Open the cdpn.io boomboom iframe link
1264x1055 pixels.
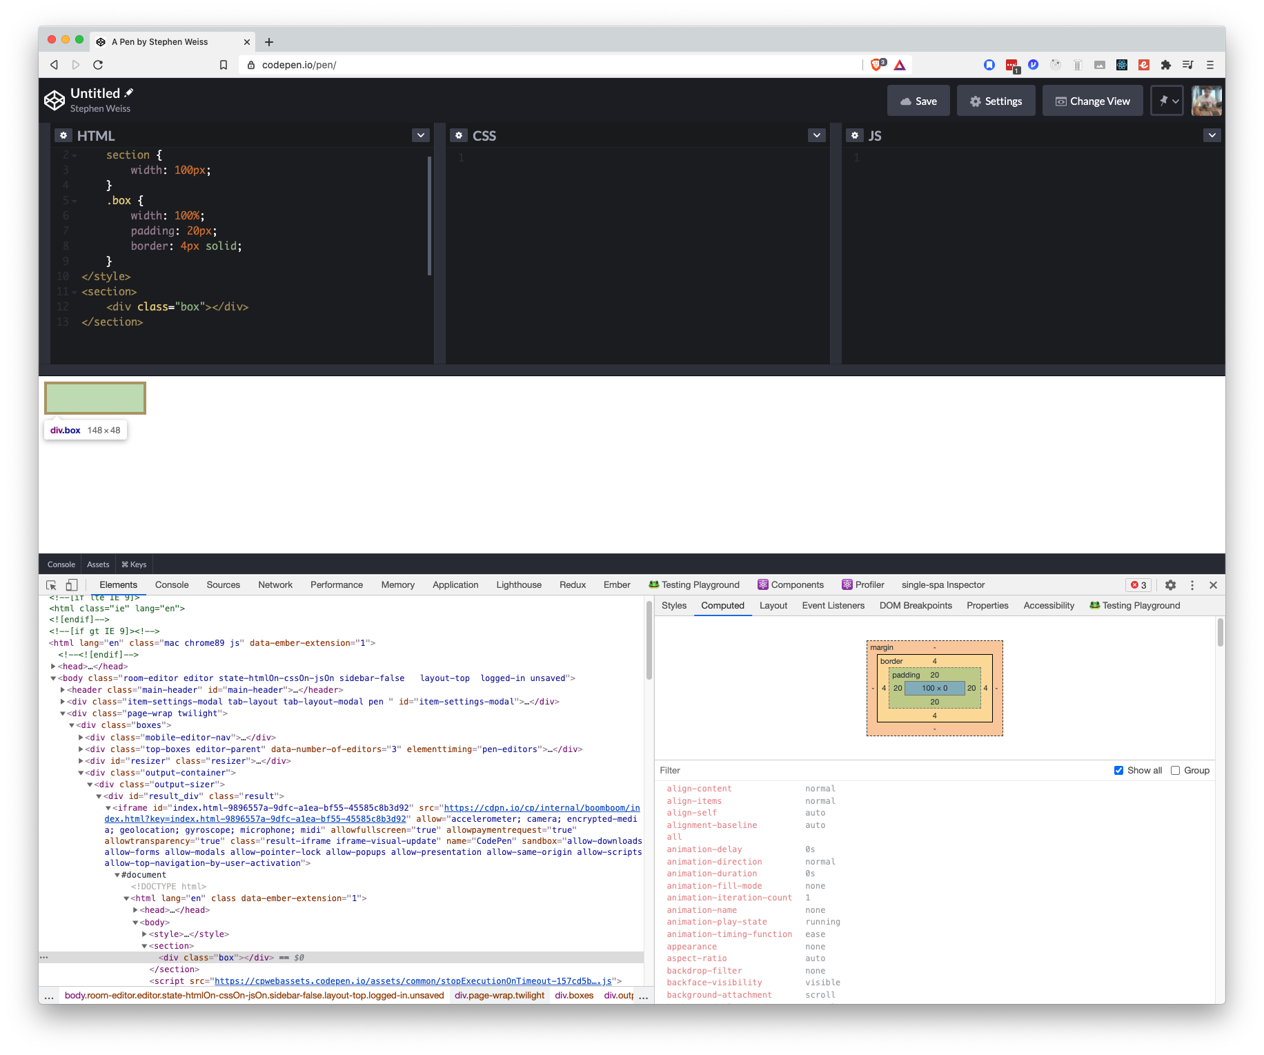tap(373, 814)
